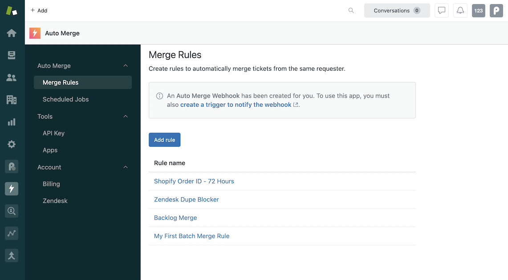The width and height of the screenshot is (508, 280).
Task: Click the Add rule button
Action: [164, 139]
